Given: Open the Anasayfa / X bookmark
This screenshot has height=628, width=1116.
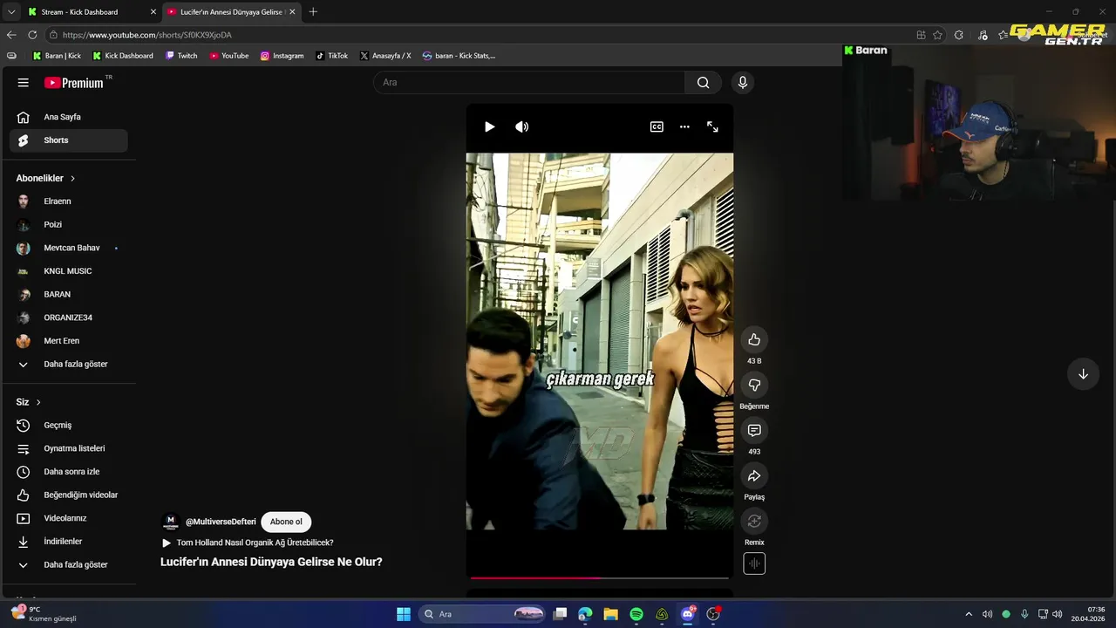Looking at the screenshot, I should tap(385, 56).
